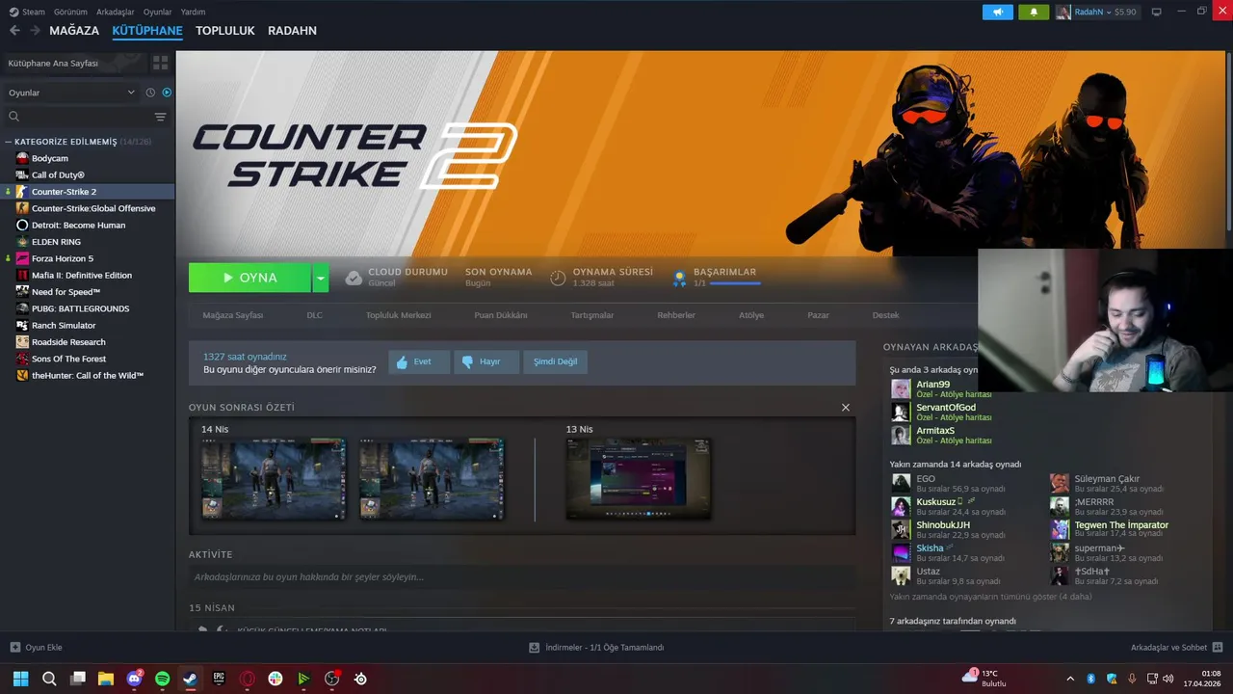Select Forza Horizon 5 in library
This screenshot has width=1233, height=694.
point(63,258)
